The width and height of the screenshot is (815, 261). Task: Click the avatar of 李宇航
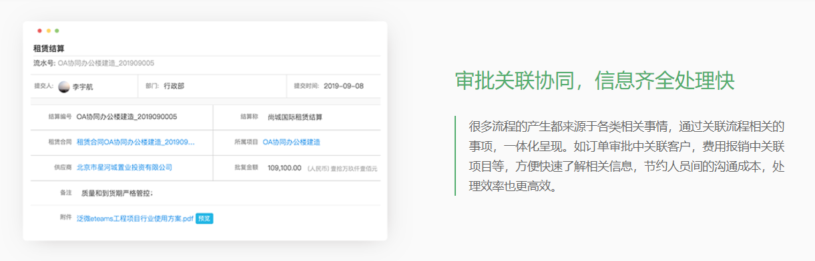click(64, 87)
